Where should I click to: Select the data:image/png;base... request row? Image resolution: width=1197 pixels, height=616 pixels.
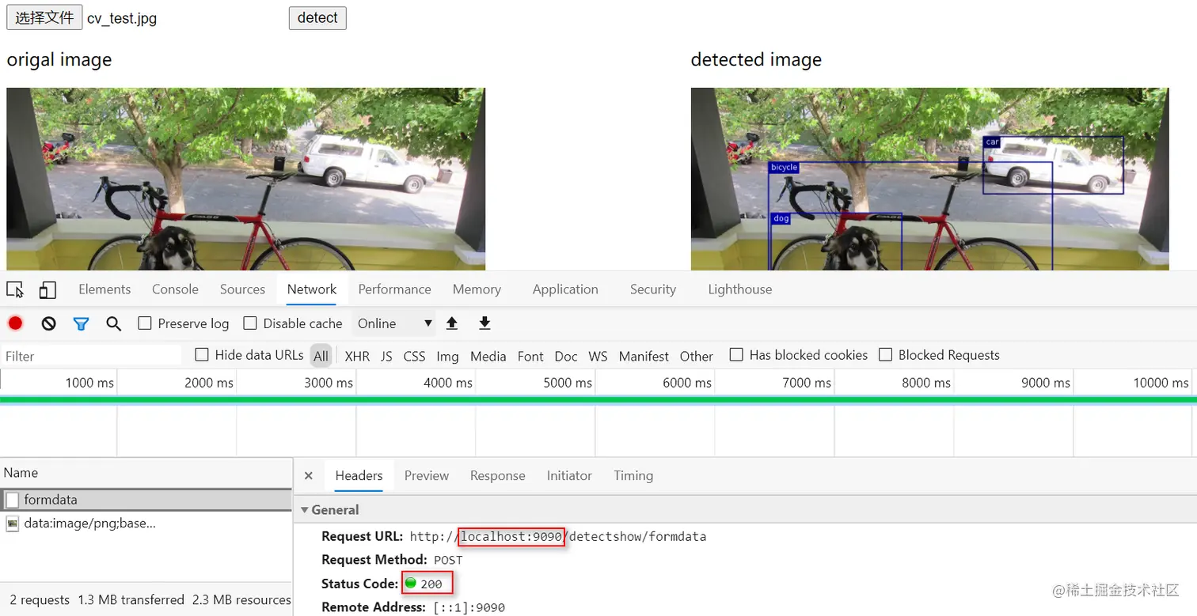tap(146, 523)
